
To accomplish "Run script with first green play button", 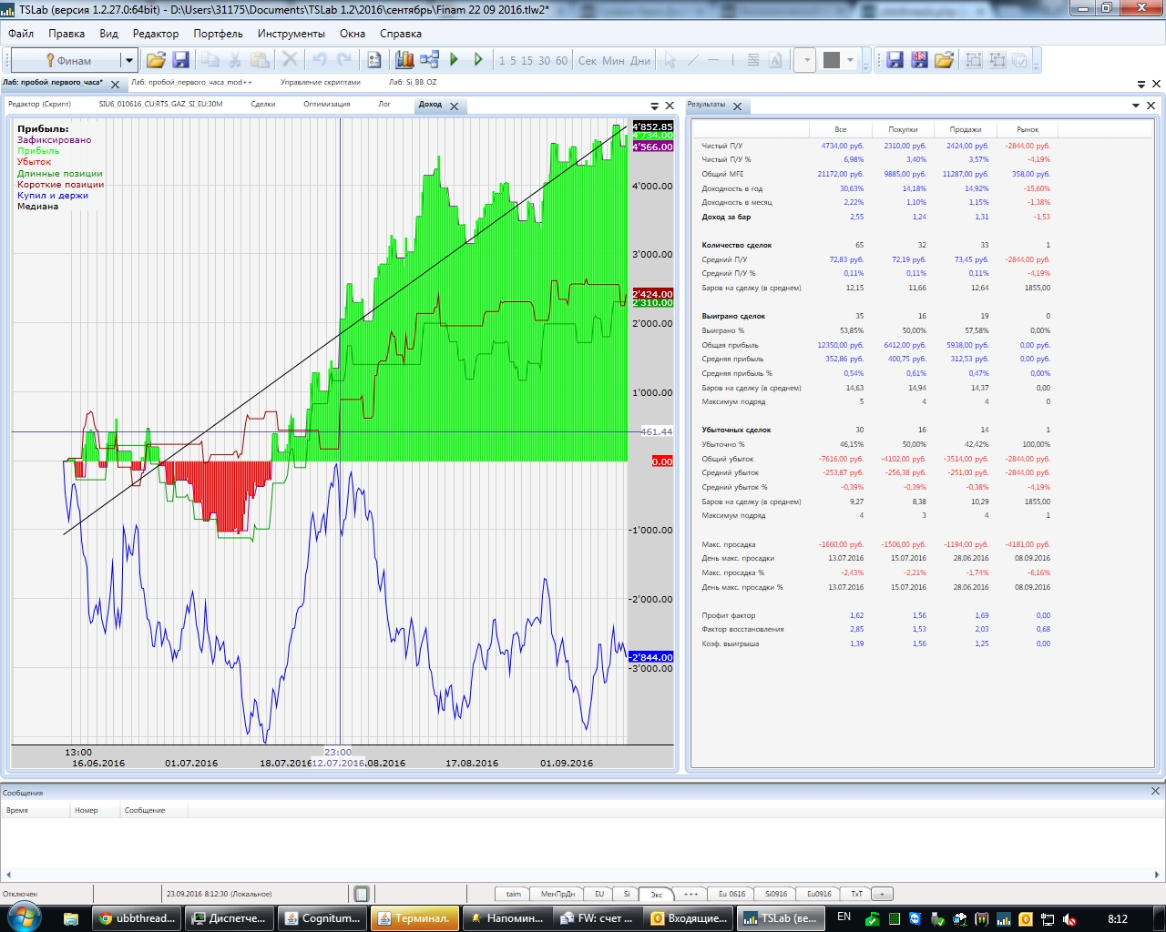I will [x=455, y=60].
